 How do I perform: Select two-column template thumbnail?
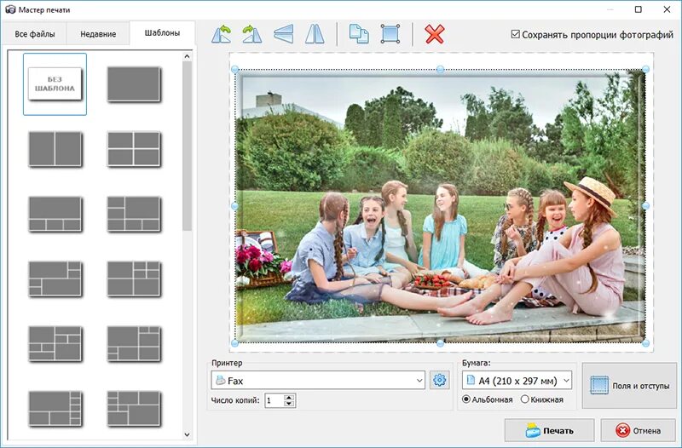[55, 149]
